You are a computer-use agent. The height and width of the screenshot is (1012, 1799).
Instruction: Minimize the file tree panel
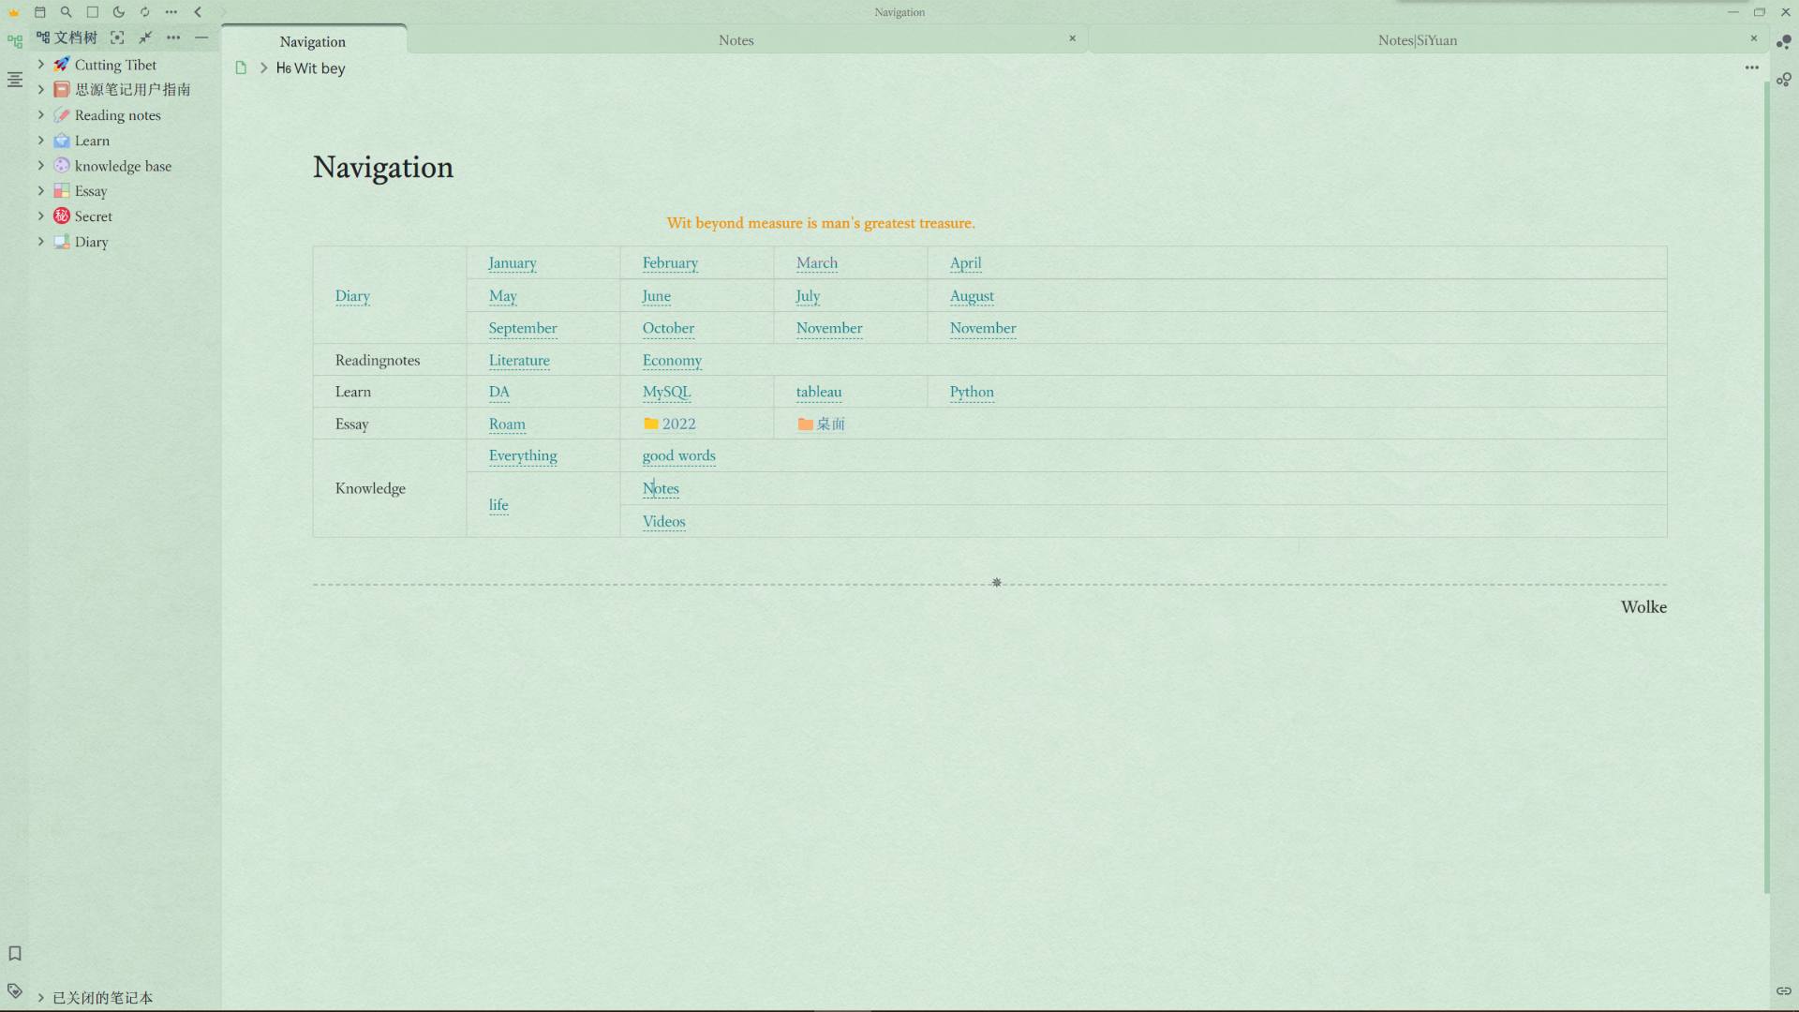[201, 37]
